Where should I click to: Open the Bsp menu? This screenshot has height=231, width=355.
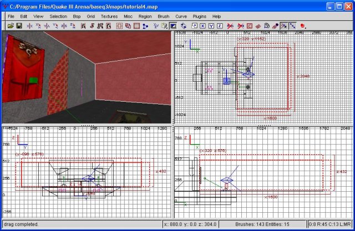click(x=77, y=17)
